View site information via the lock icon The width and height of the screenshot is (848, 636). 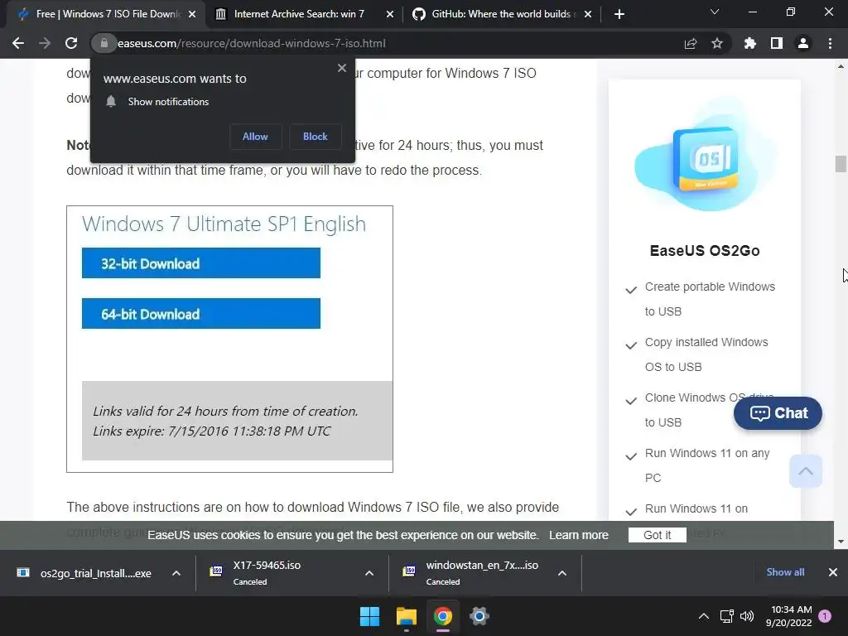[104, 43]
